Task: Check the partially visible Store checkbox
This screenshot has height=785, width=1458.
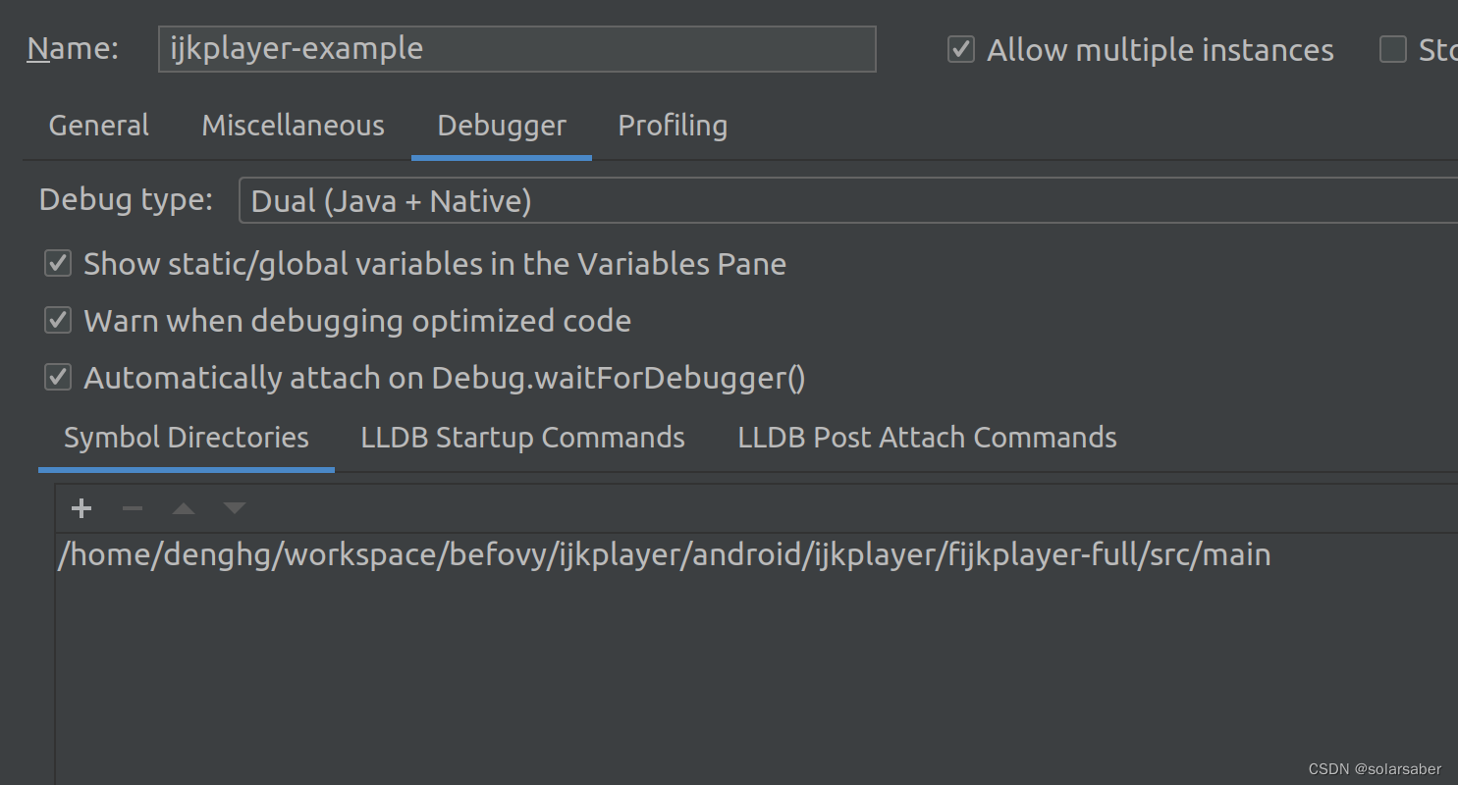Action: (1393, 50)
